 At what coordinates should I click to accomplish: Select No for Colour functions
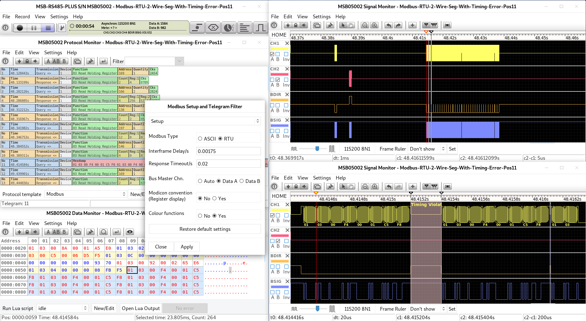click(x=200, y=216)
